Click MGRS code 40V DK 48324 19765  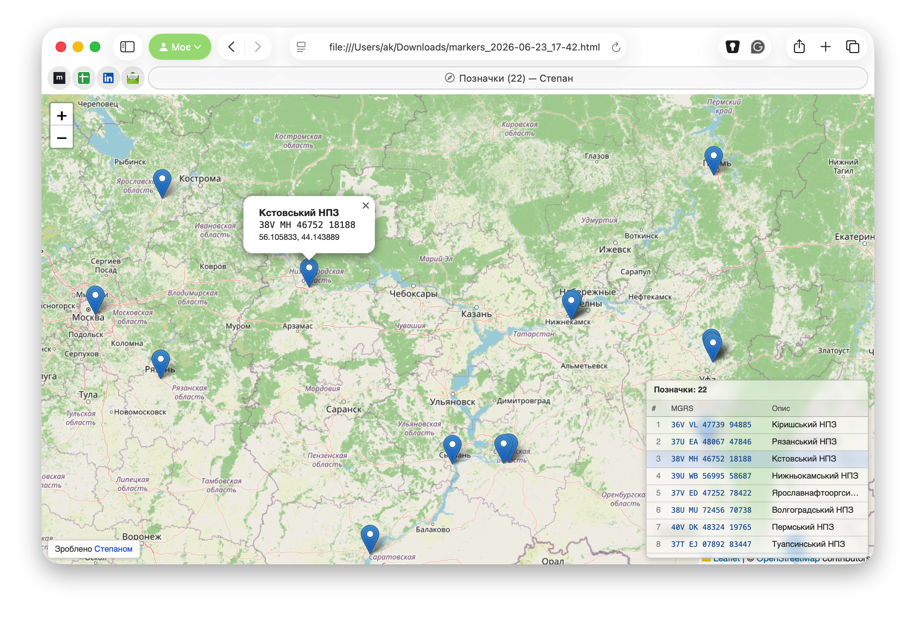[x=711, y=527]
